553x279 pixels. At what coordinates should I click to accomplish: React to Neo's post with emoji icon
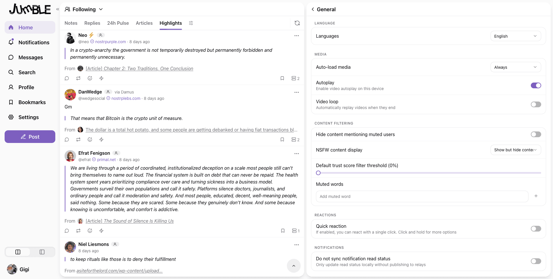coord(90,78)
